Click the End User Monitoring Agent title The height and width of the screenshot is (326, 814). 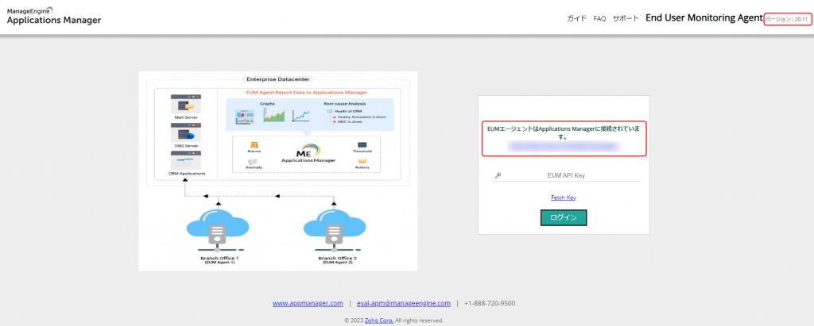click(704, 18)
